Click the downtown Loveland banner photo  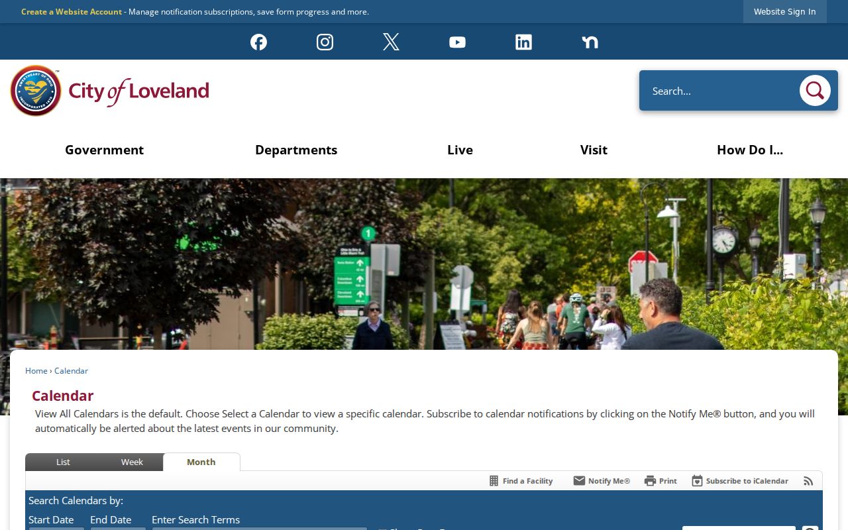point(424,264)
